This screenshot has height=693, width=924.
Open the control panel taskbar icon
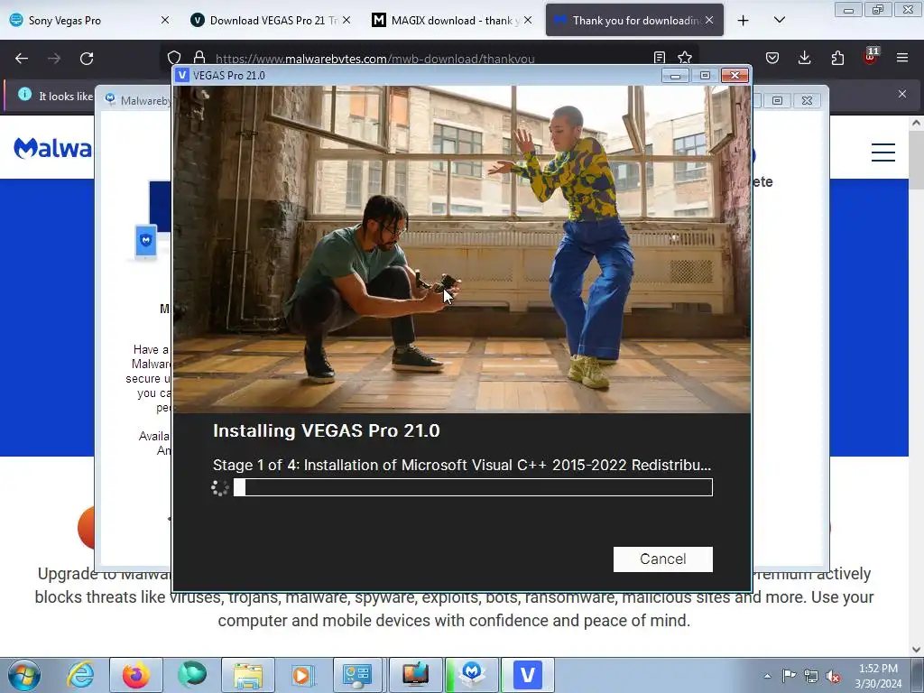(x=359, y=675)
